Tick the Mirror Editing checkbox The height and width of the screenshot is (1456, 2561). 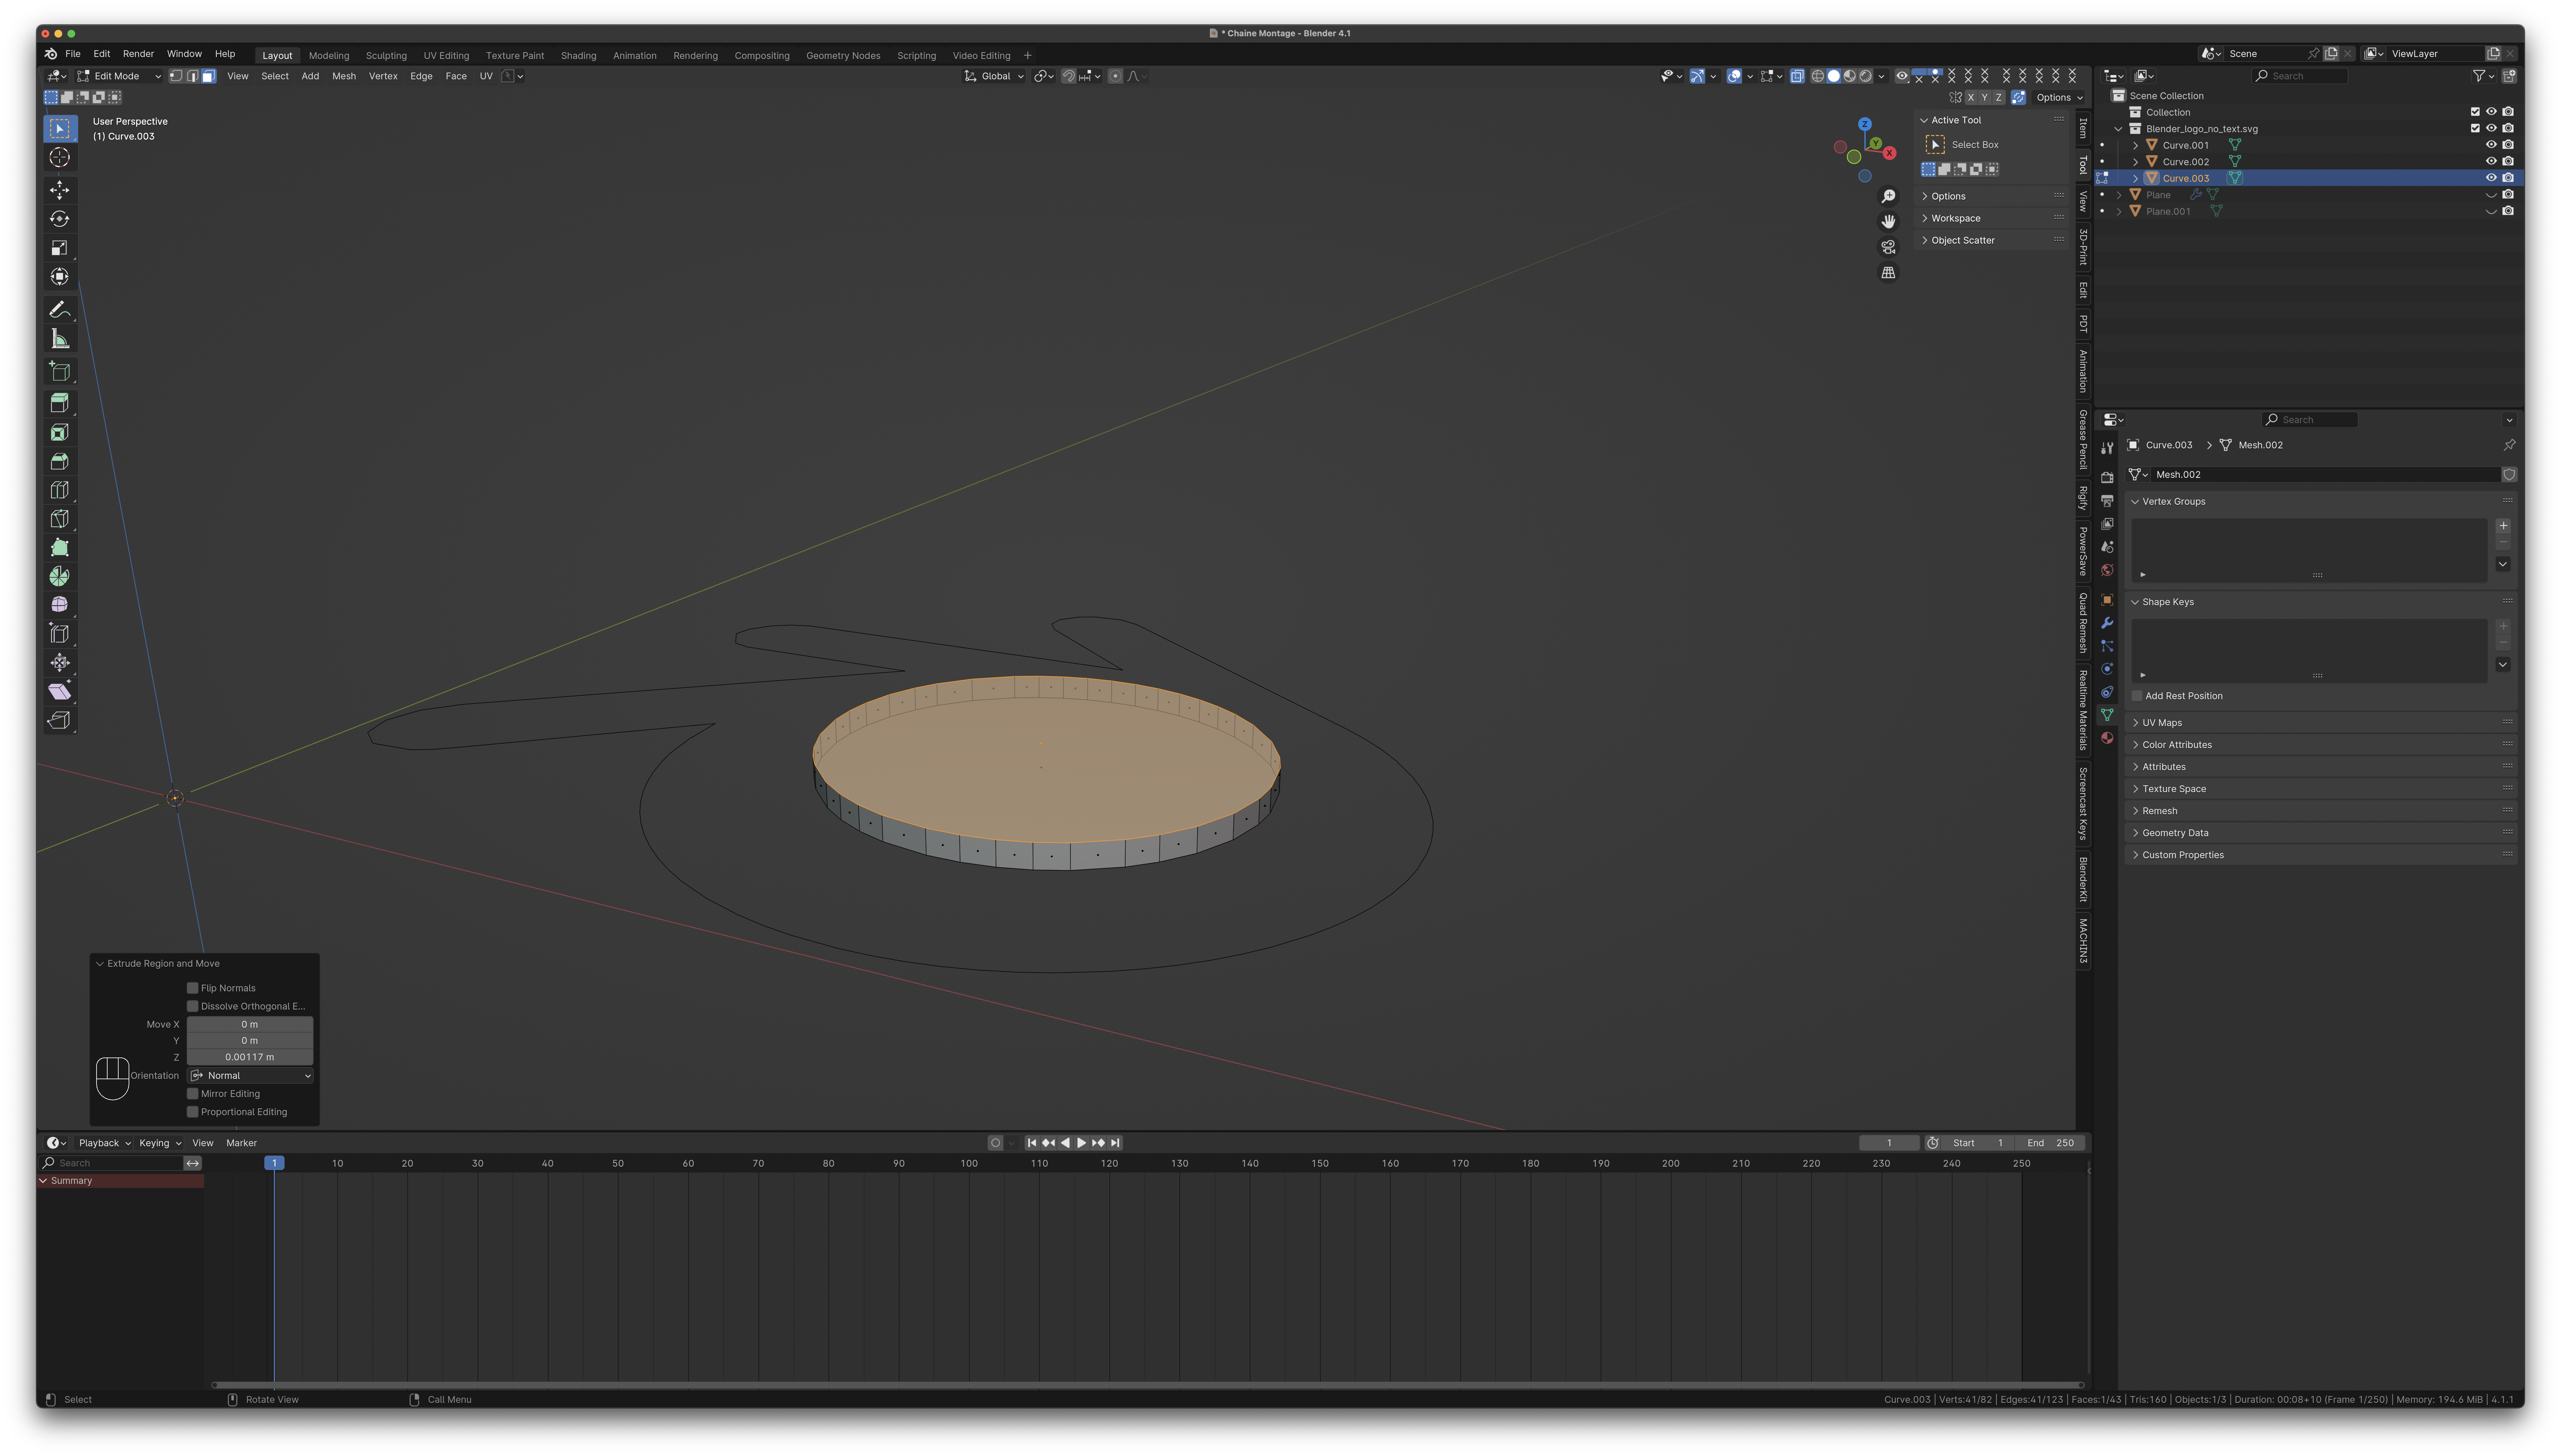click(x=193, y=1094)
